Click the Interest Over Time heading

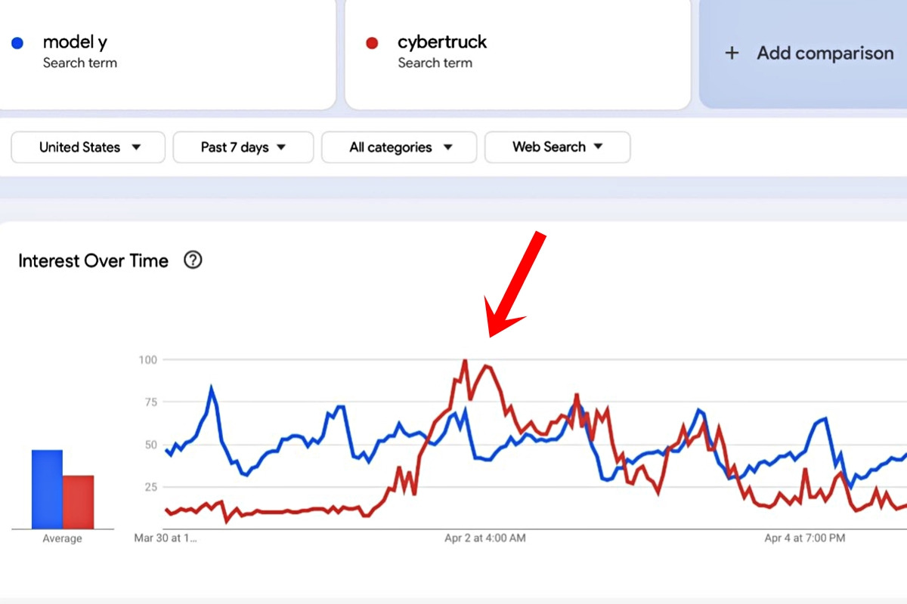point(93,261)
